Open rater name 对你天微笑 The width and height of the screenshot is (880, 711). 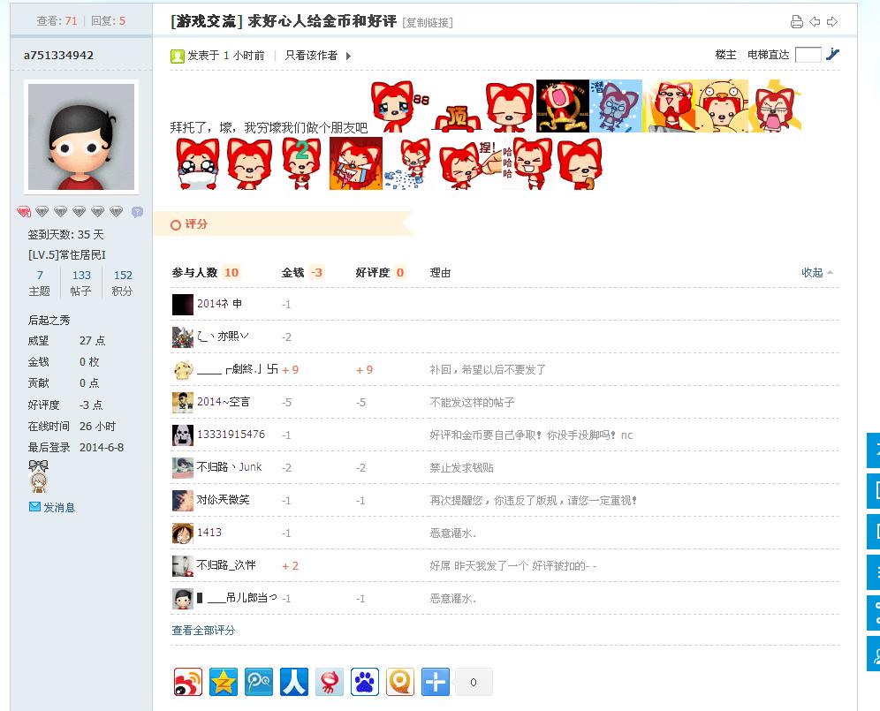(223, 499)
